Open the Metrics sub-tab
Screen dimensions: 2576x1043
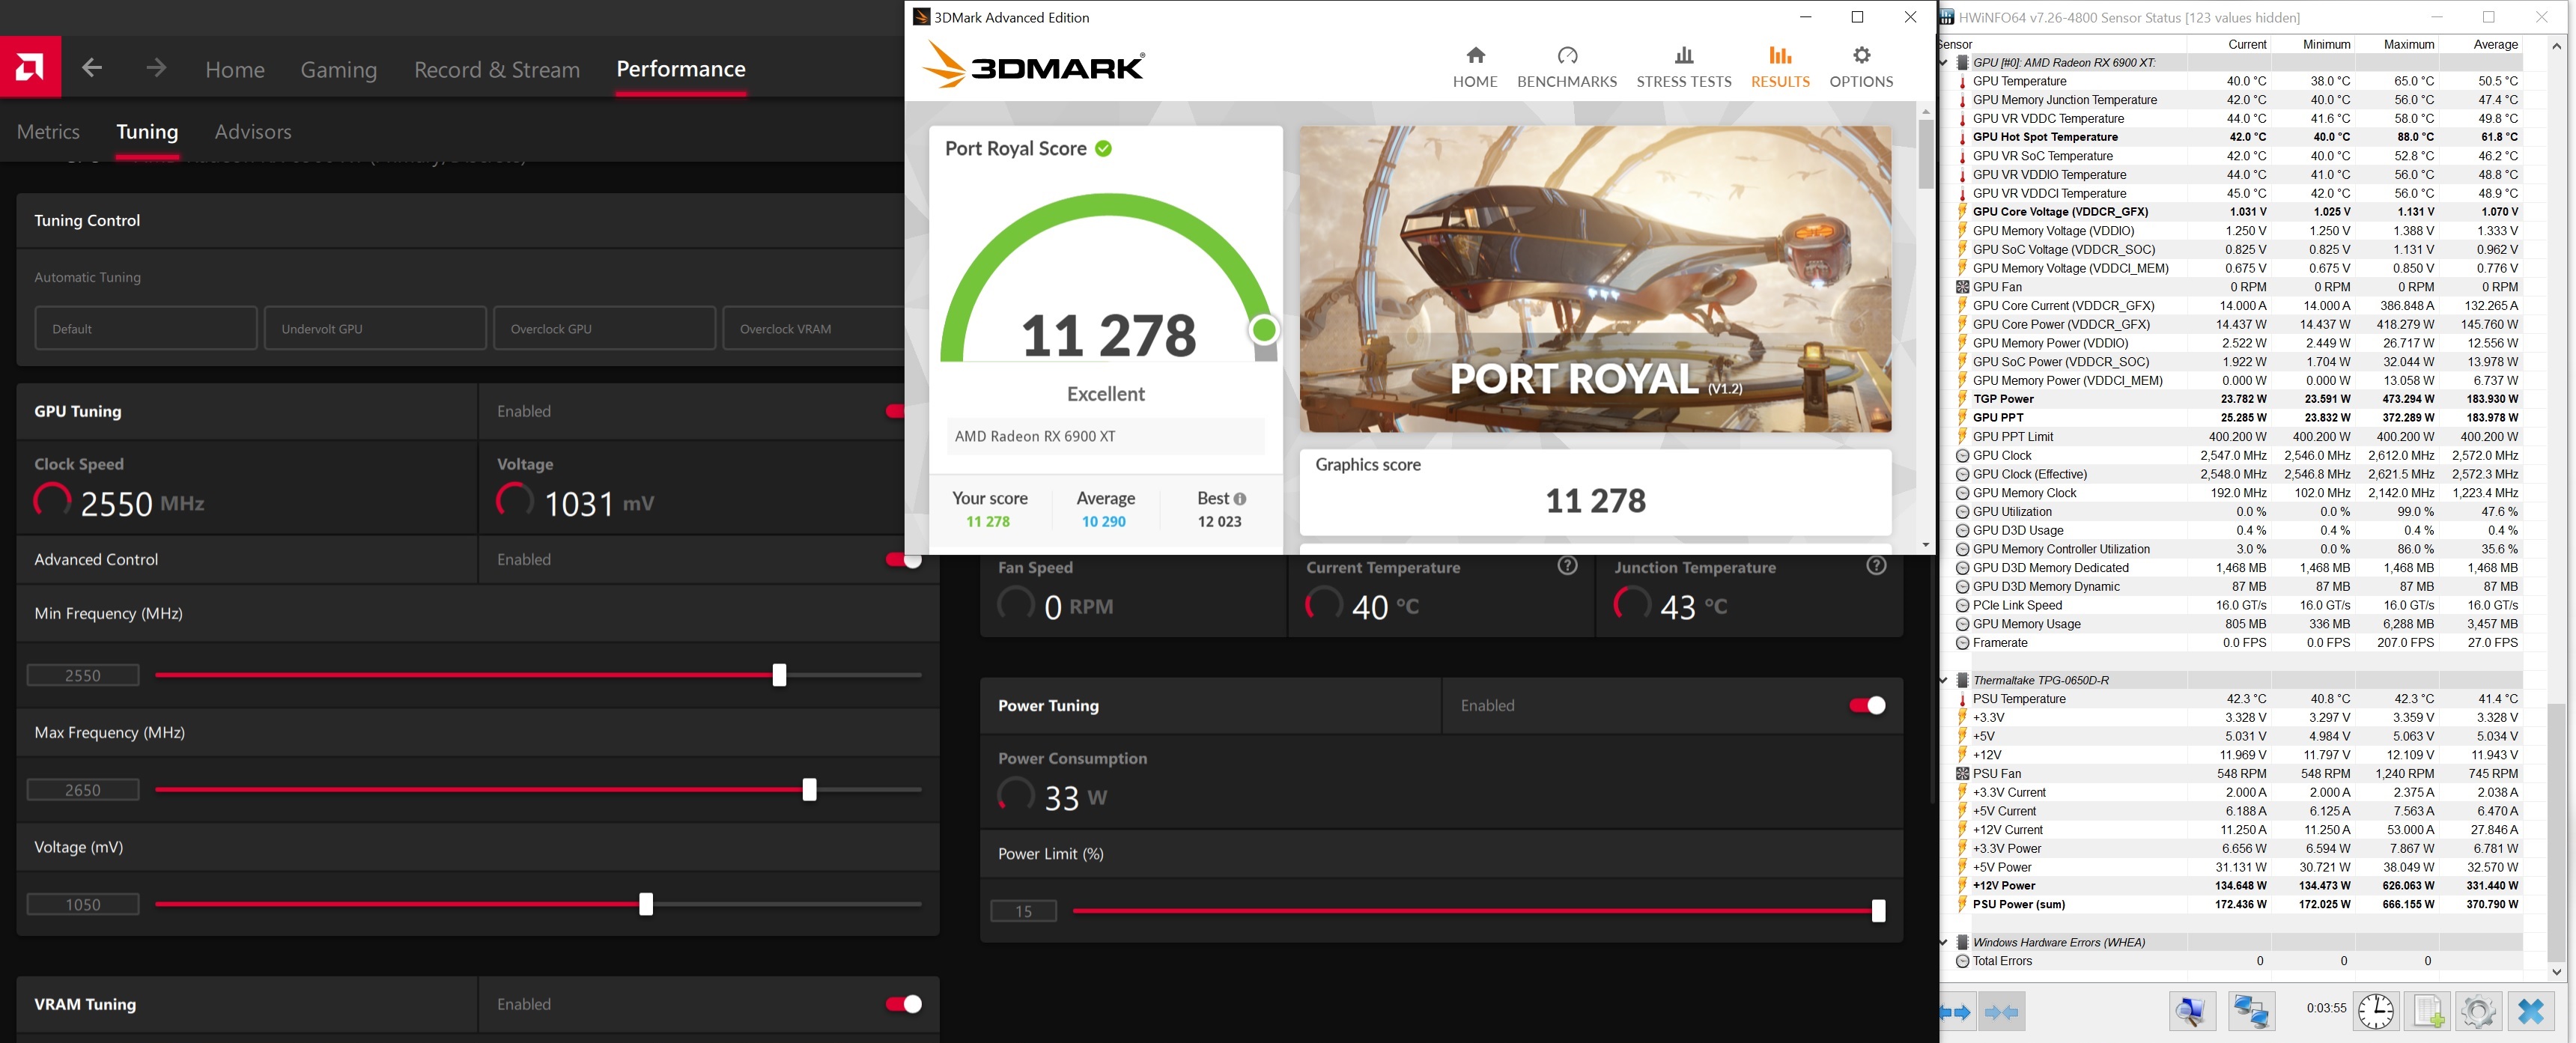click(x=48, y=132)
